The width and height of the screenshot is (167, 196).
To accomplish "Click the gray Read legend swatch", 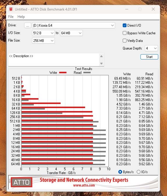I will coord(87,72).
